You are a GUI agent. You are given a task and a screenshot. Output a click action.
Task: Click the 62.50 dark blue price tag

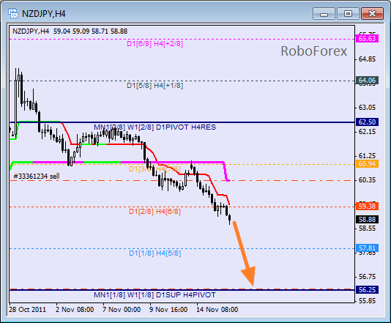click(367, 122)
